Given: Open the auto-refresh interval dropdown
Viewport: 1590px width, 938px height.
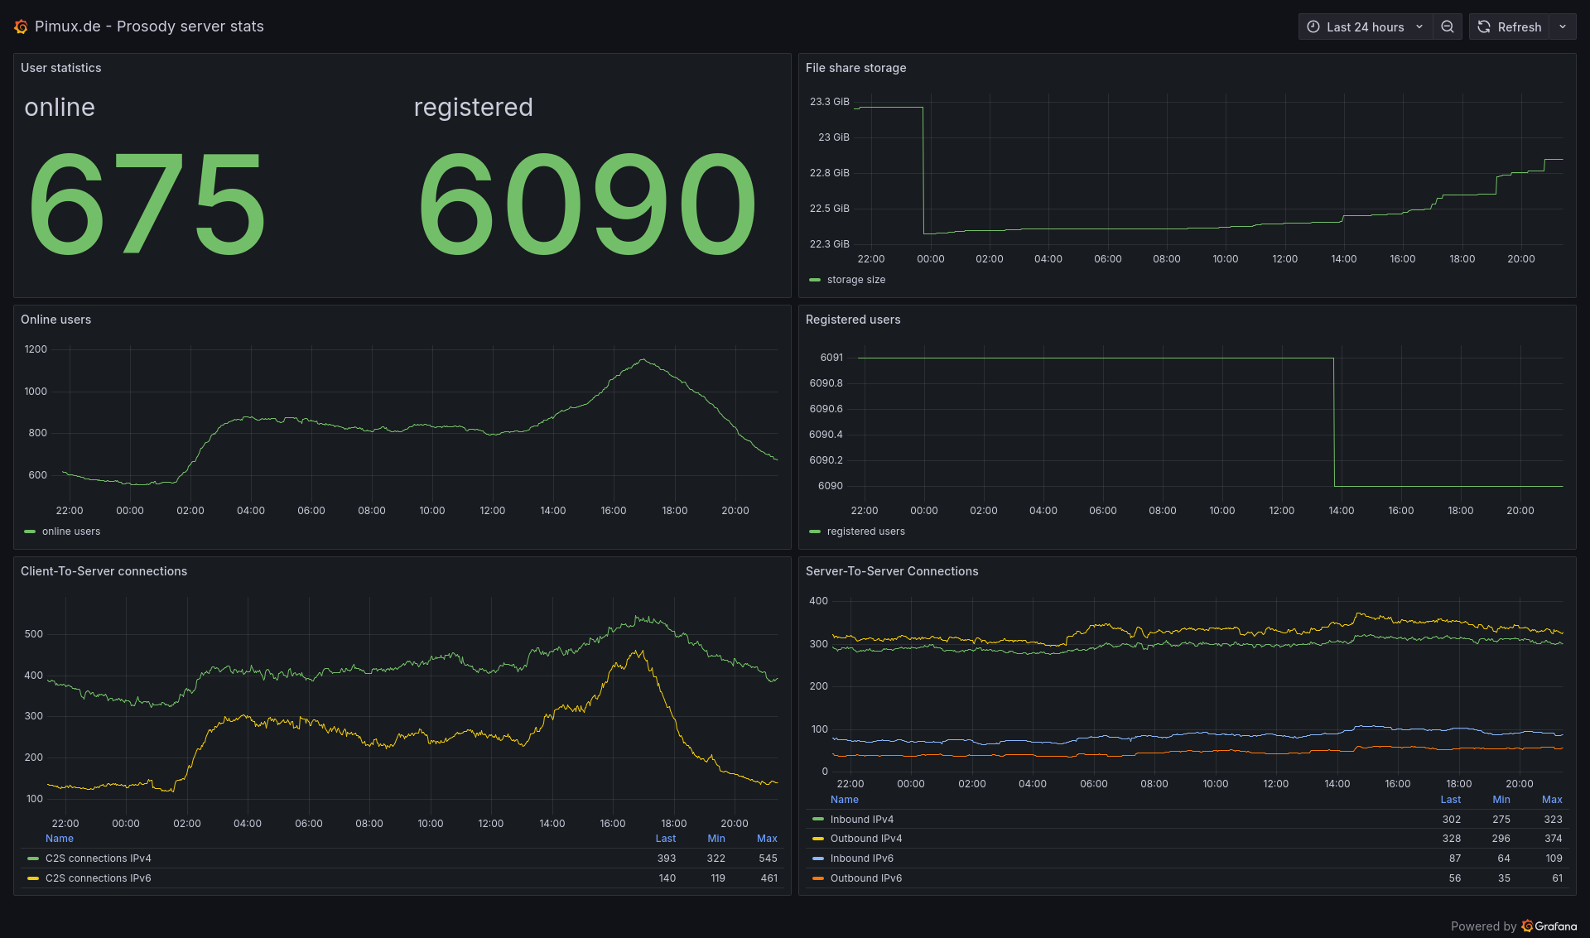Looking at the screenshot, I should 1563,26.
